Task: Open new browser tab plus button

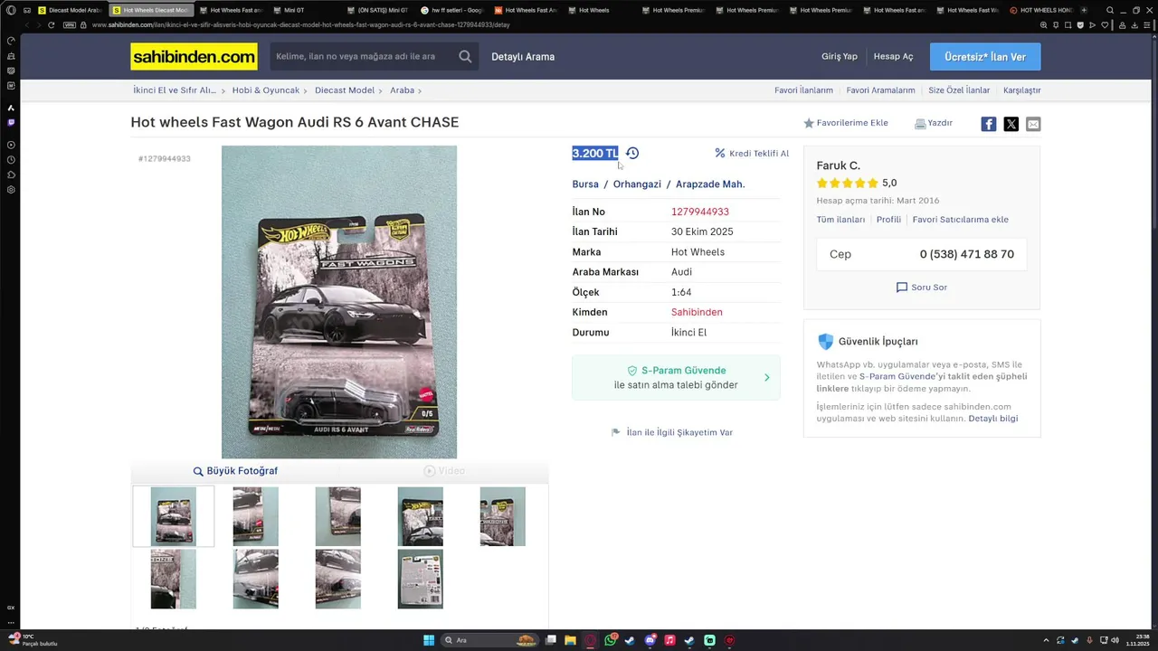Action: point(1085,10)
